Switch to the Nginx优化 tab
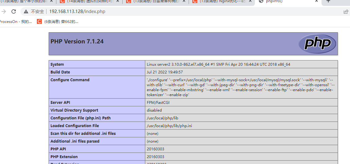This screenshot has width=350, height=164. [x=222, y=2]
